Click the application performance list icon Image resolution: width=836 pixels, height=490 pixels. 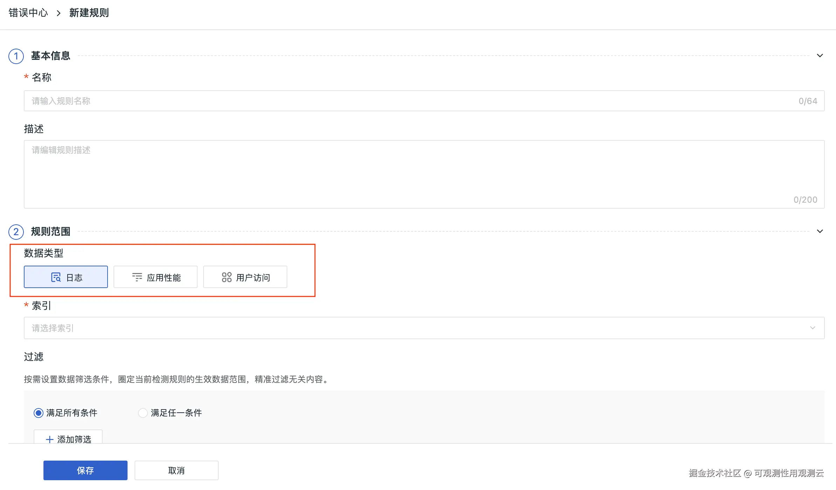137,277
